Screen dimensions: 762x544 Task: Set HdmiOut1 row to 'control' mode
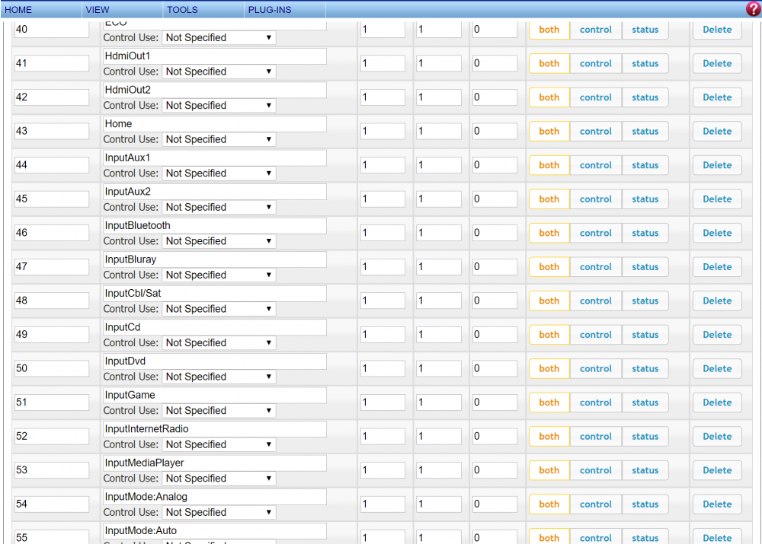coord(595,64)
